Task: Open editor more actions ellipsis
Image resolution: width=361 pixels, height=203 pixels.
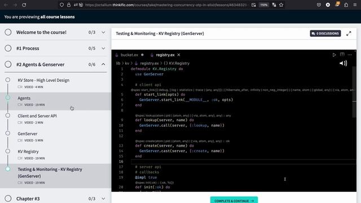Action: (x=350, y=55)
